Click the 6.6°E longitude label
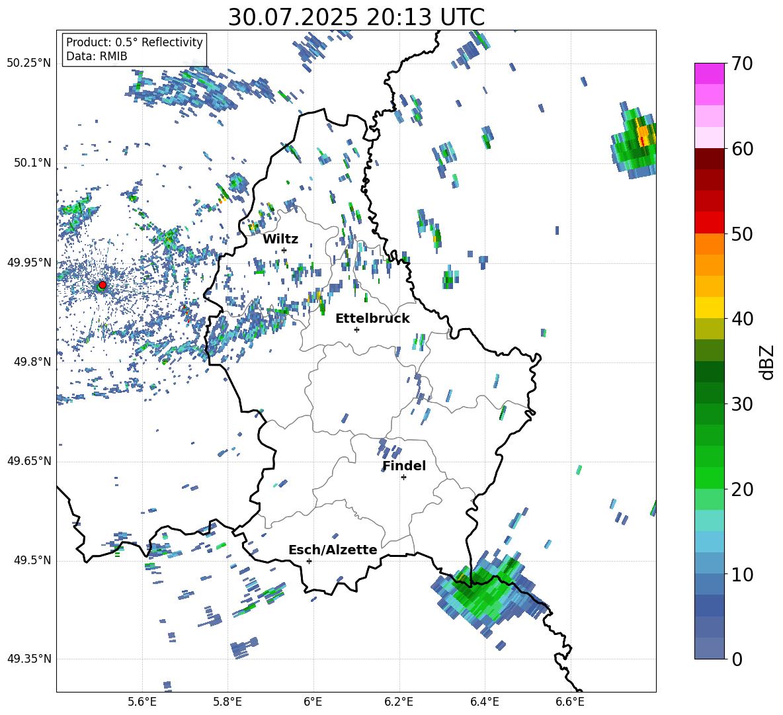This screenshot has height=715, width=783. 570,702
